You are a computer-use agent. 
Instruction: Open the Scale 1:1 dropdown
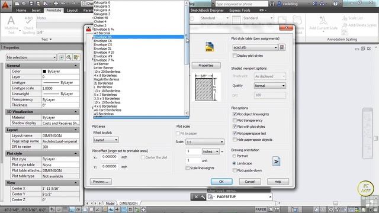pyautogui.click(x=205, y=142)
